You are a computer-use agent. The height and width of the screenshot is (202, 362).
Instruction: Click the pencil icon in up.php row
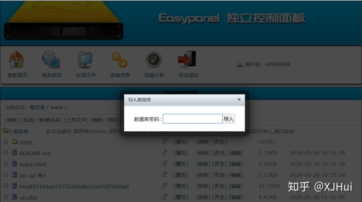[164, 196]
